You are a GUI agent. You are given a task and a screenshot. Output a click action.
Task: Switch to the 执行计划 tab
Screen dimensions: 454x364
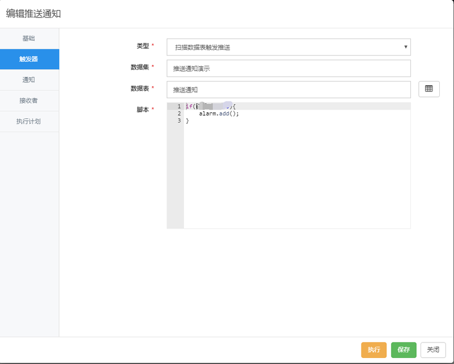pyautogui.click(x=29, y=121)
